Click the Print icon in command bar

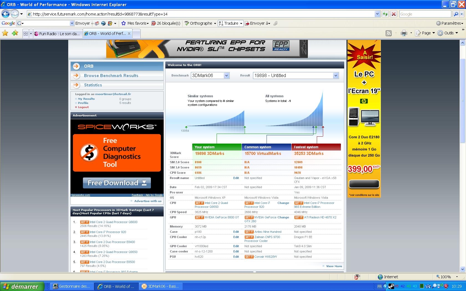click(404, 33)
